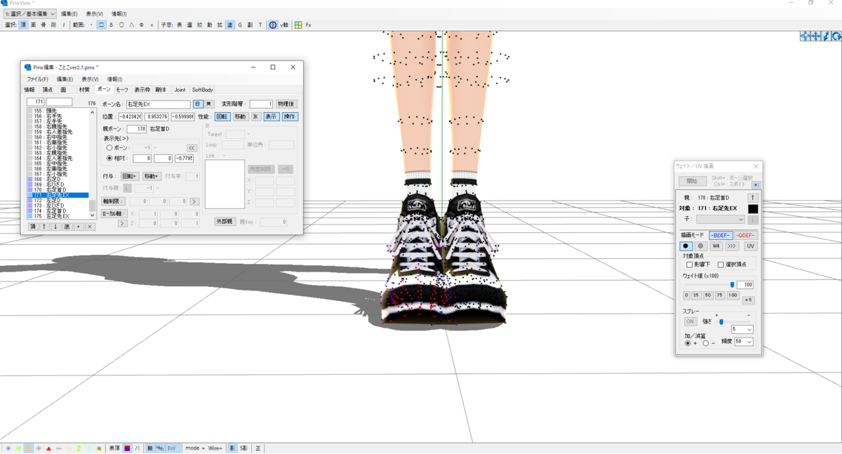Select face (面) selection mode in toolbar

[x=33, y=25]
